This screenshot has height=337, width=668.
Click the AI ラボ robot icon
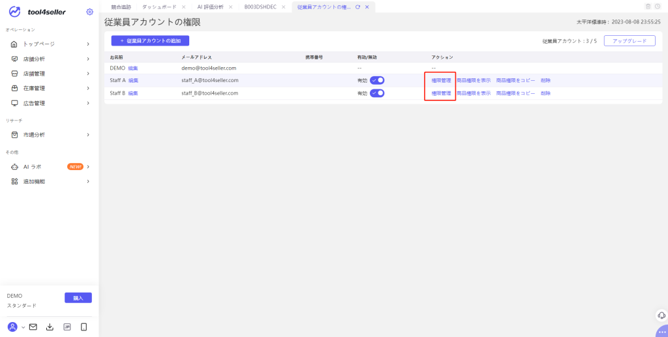click(x=14, y=167)
